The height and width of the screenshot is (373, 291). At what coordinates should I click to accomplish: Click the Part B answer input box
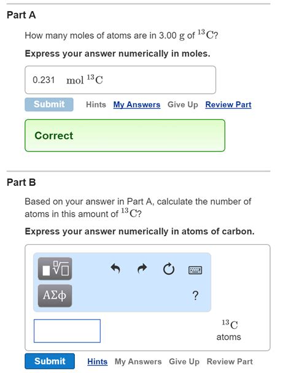pos(67,331)
